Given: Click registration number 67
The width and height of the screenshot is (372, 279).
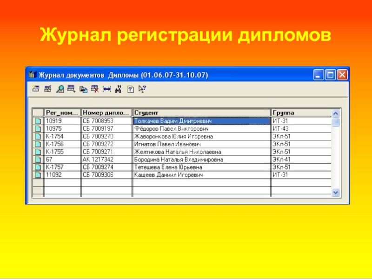Looking at the screenshot, I should (62, 159).
